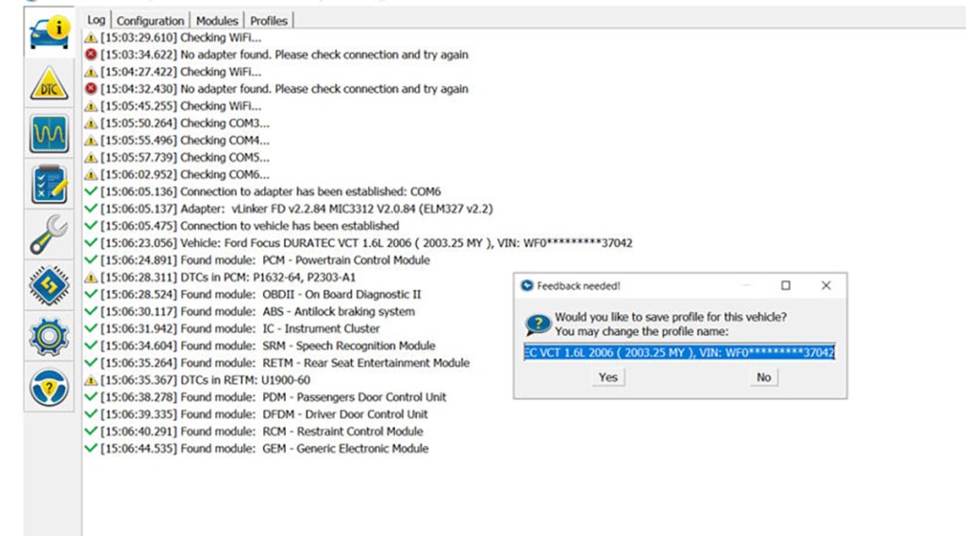Click No in Feedback needed dialog
Viewport: 966px width, 536px height.
(764, 377)
